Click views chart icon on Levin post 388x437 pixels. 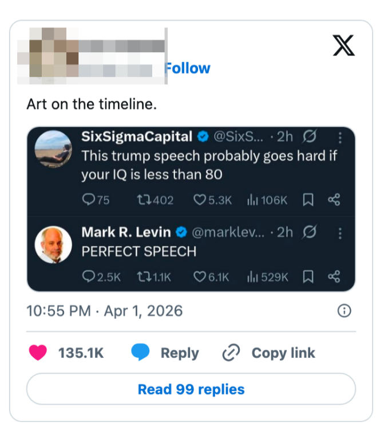(252, 277)
